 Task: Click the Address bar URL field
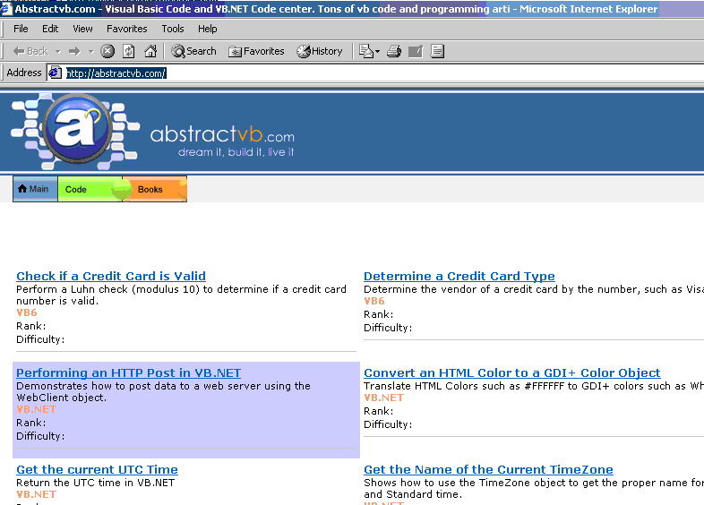click(x=358, y=73)
